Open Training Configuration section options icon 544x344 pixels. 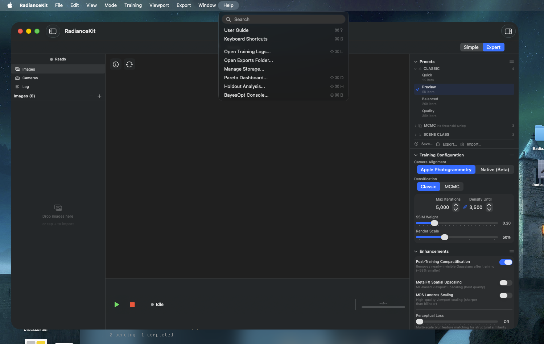click(512, 155)
